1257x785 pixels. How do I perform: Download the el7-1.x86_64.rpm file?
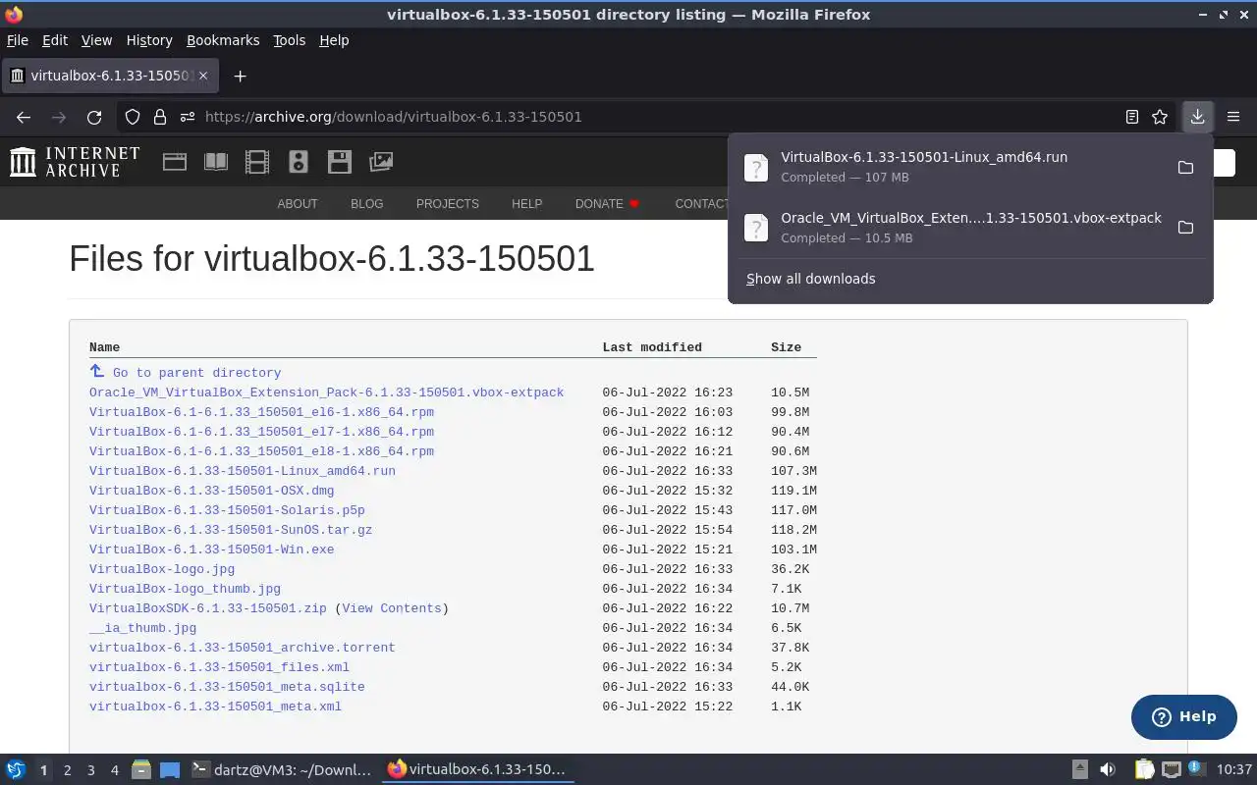click(261, 432)
